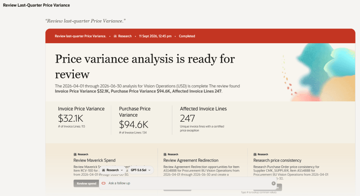
Task: Click the Purchase Price Variance metric label
Action: (x=135, y=112)
